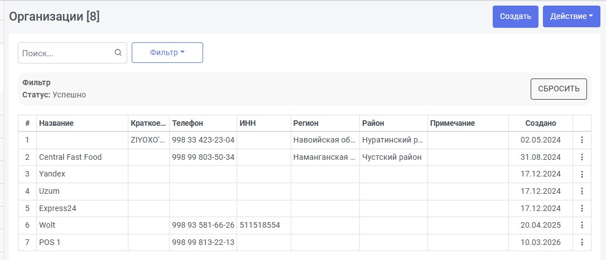This screenshot has height=260, width=606.
Task: Open row actions menu for Central Fast Food
Action: tap(581, 157)
